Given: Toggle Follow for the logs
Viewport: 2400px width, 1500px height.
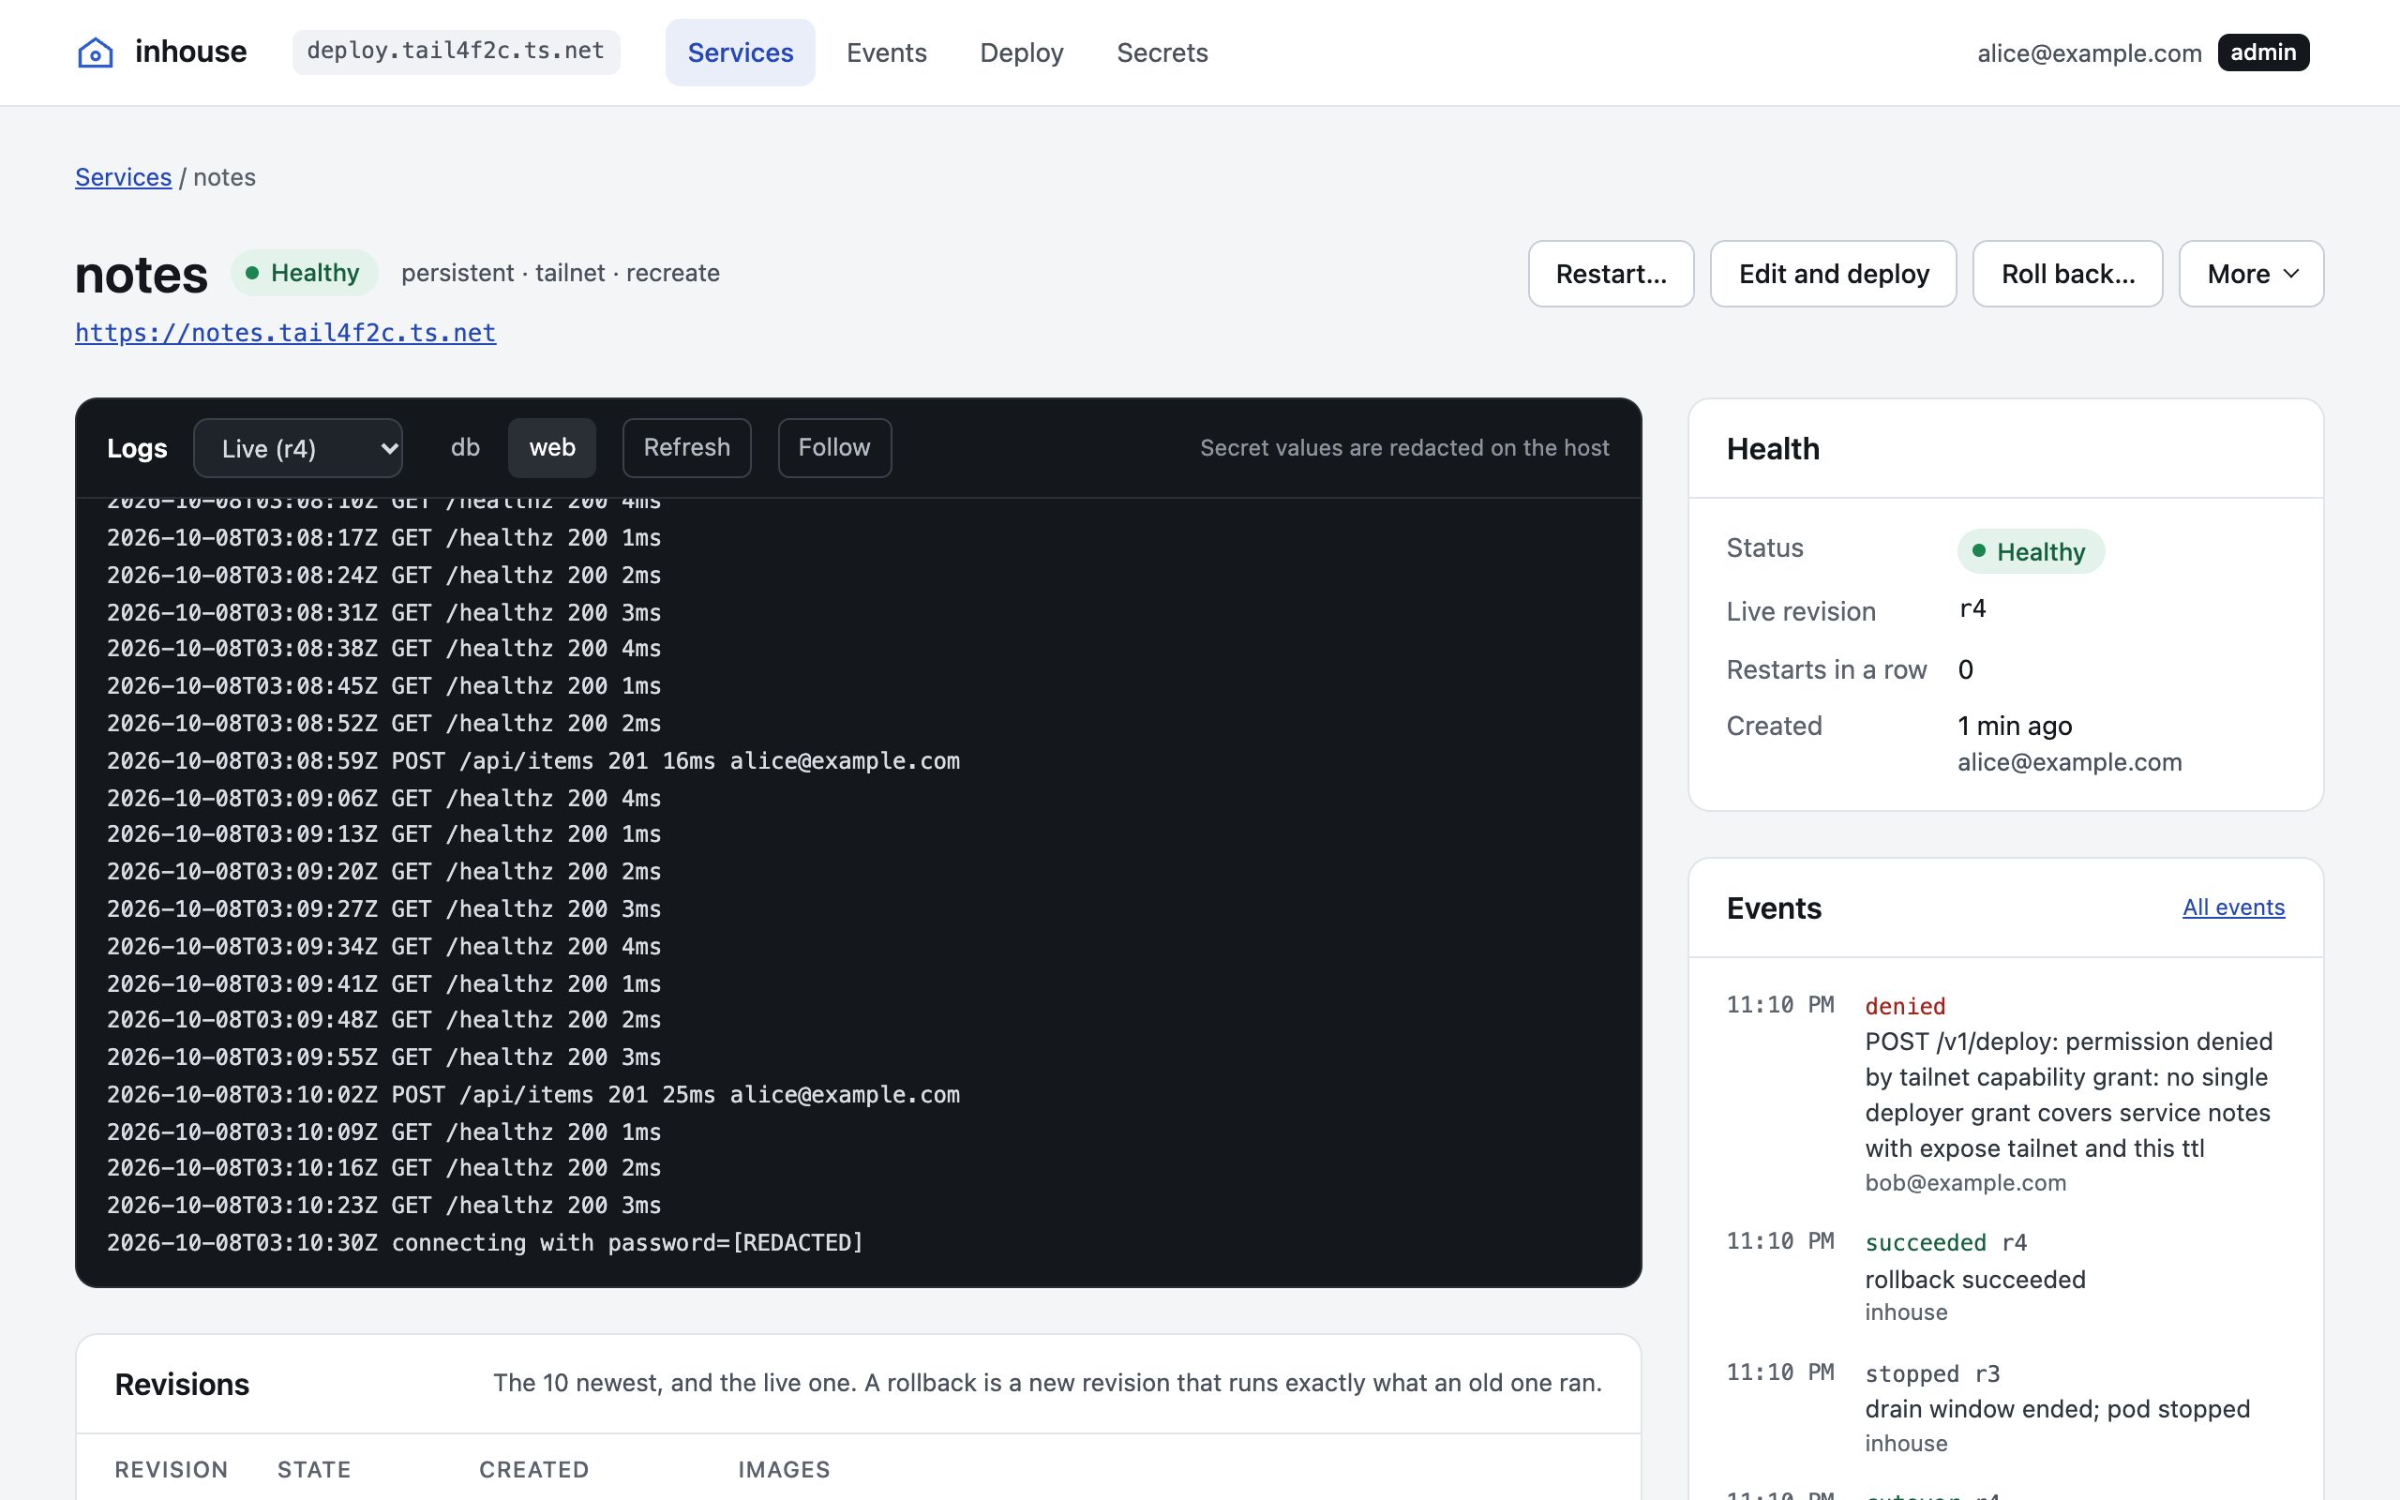Looking at the screenshot, I should tap(834, 447).
